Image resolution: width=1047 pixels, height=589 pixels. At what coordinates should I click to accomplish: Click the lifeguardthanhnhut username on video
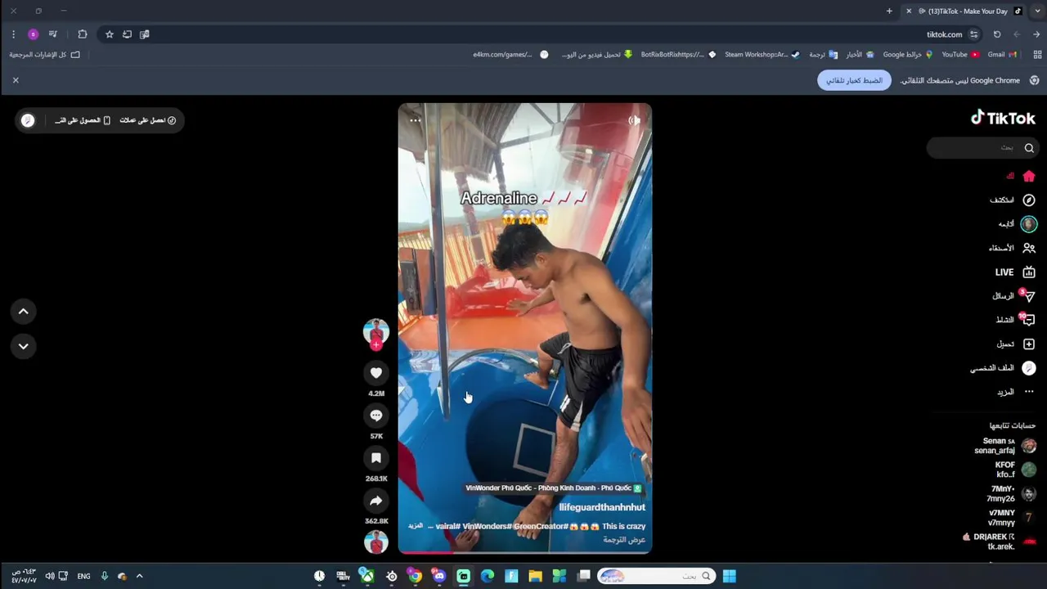tap(602, 507)
